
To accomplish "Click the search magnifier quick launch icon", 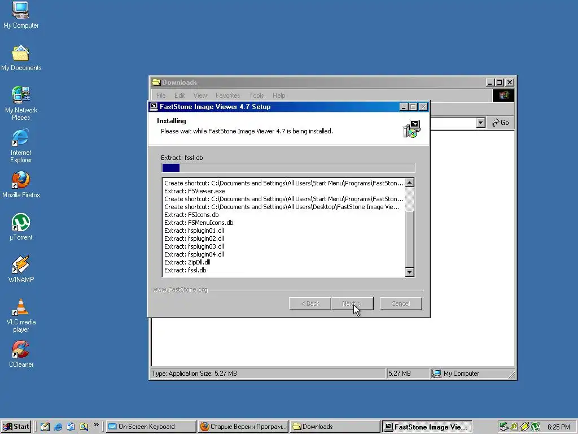I will point(84,427).
